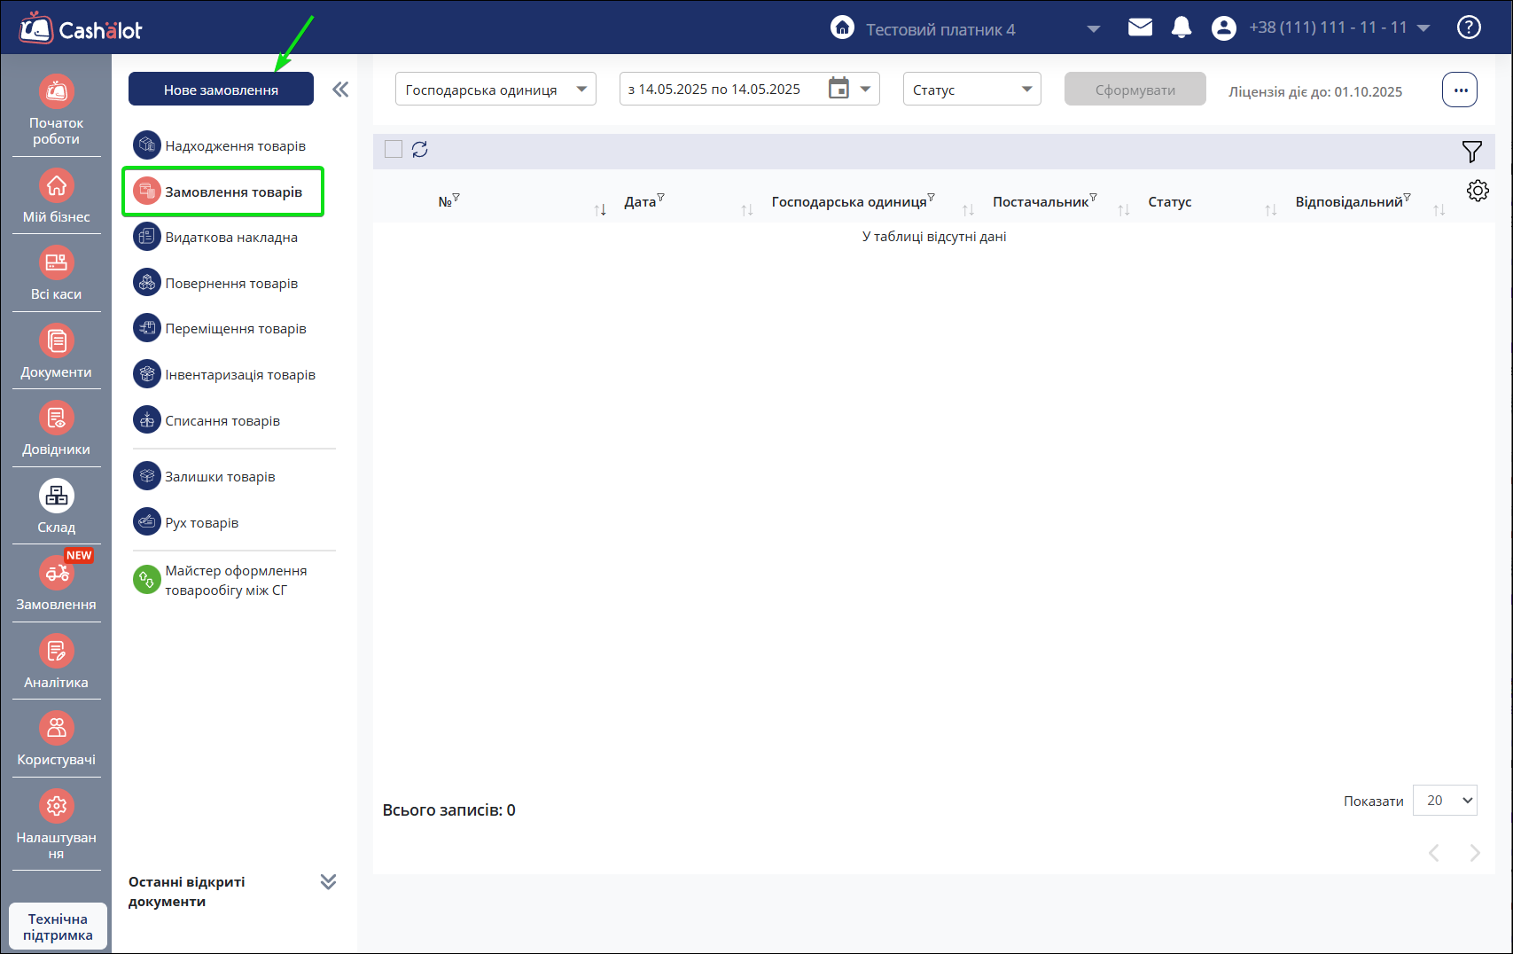Open Інвентаризація товарів menu item

coord(224,374)
